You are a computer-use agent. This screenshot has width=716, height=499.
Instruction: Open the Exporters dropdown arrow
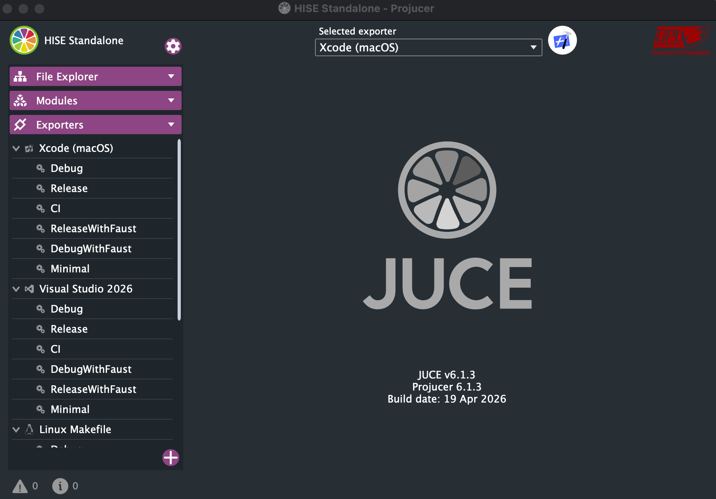point(171,125)
